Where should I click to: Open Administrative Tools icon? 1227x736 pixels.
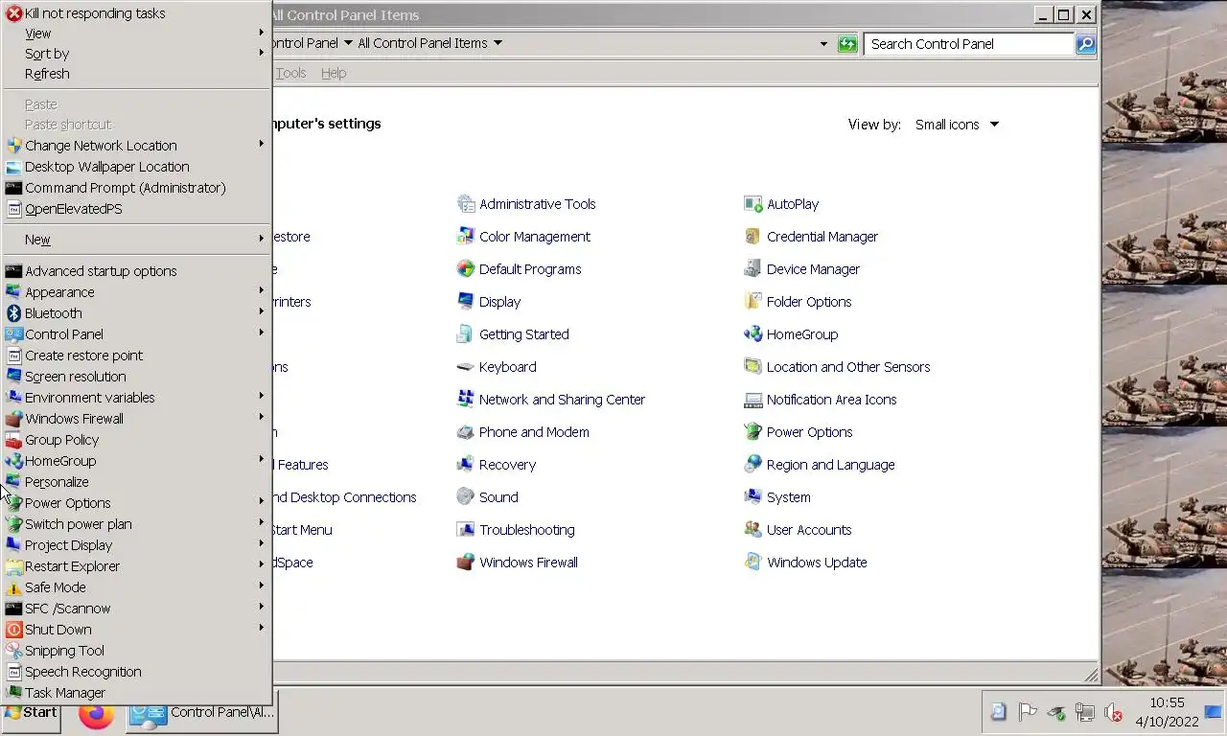point(466,204)
